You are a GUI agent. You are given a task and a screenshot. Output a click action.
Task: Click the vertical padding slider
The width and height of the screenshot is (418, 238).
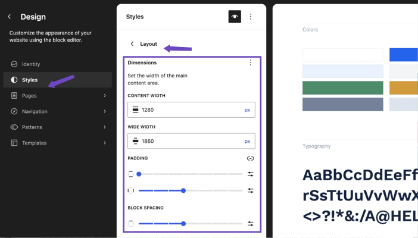[x=191, y=174]
